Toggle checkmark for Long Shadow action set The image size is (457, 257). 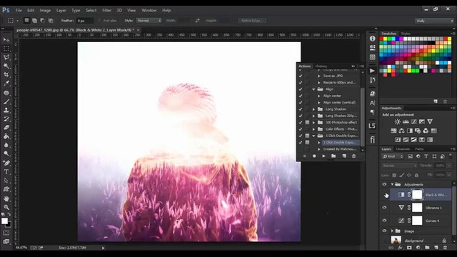point(300,109)
